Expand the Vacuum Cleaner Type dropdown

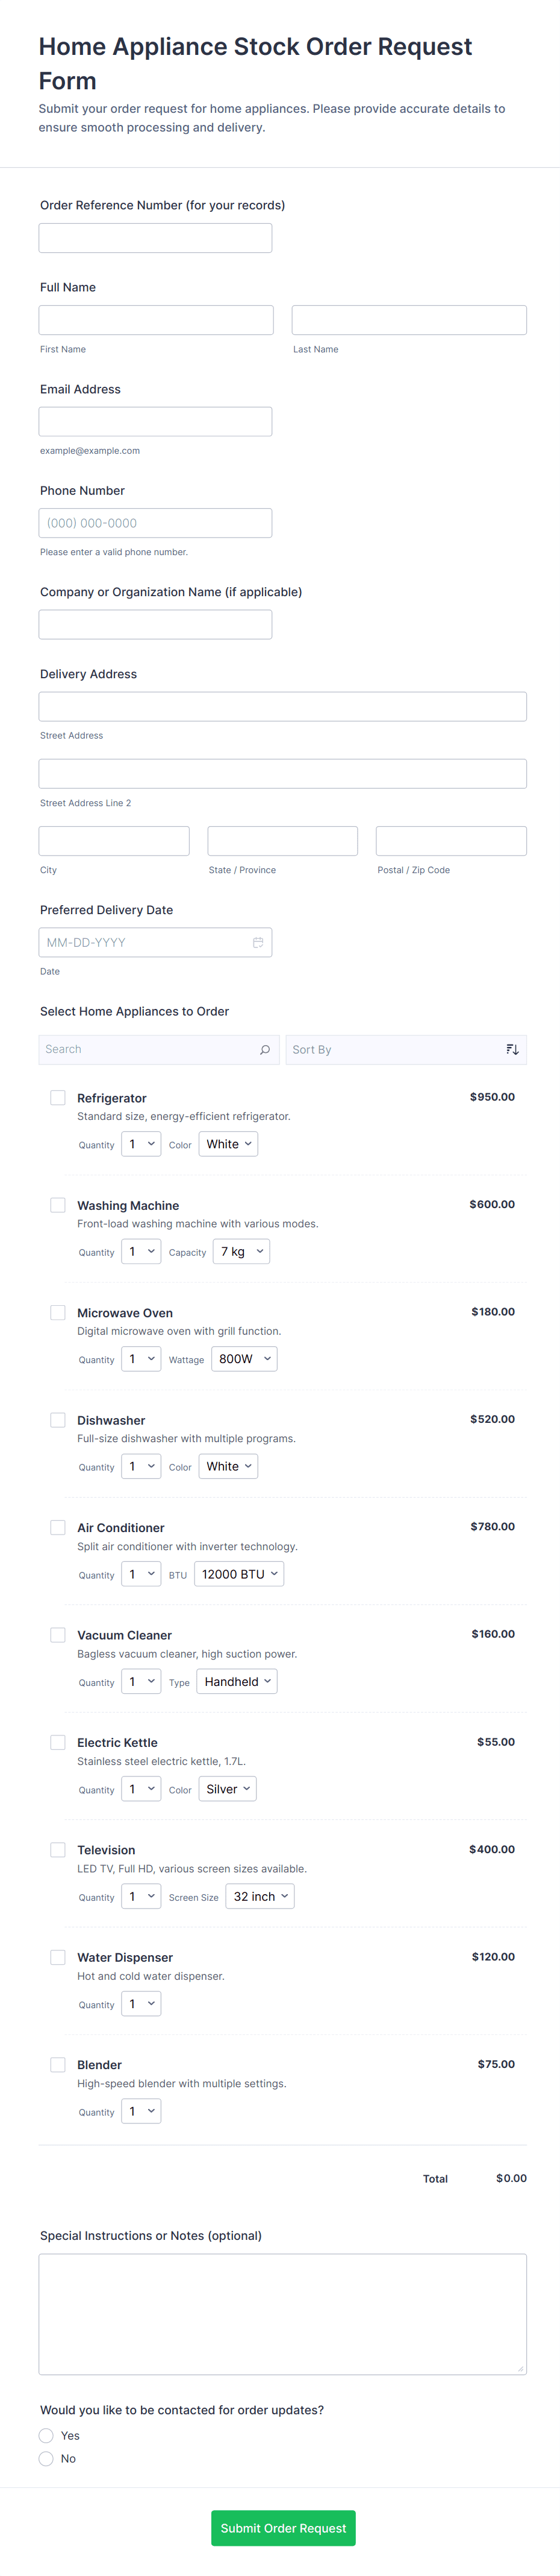238,1681
